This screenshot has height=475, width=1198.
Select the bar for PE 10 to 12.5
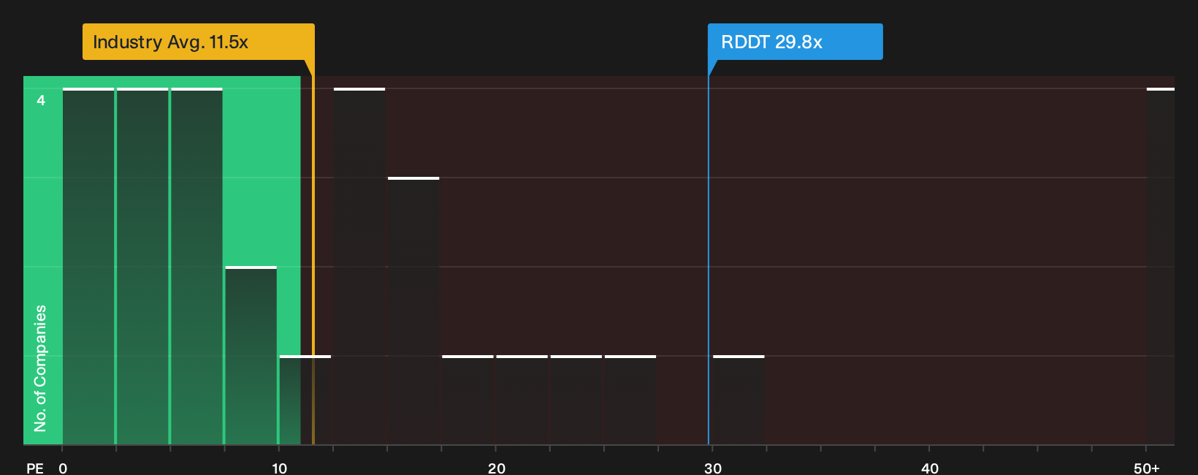305,400
